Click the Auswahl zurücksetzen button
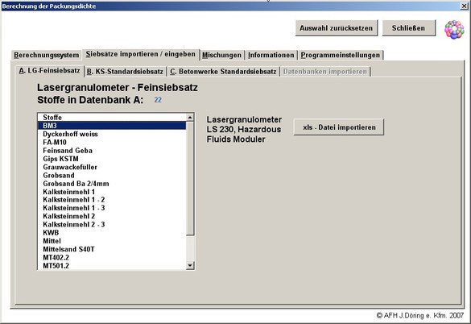The height and width of the screenshot is (324, 471). tap(336, 28)
